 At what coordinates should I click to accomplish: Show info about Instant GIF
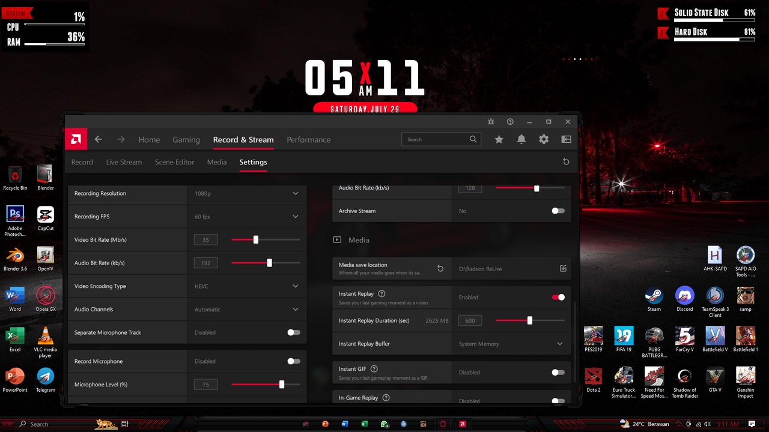click(374, 369)
